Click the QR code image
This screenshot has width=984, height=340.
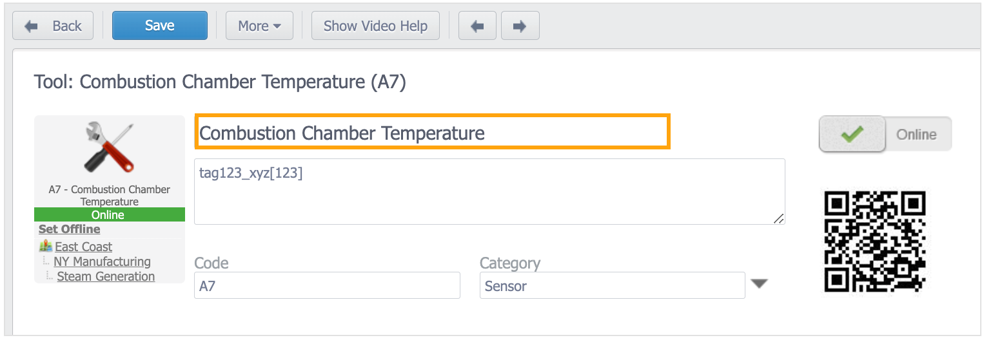click(875, 241)
